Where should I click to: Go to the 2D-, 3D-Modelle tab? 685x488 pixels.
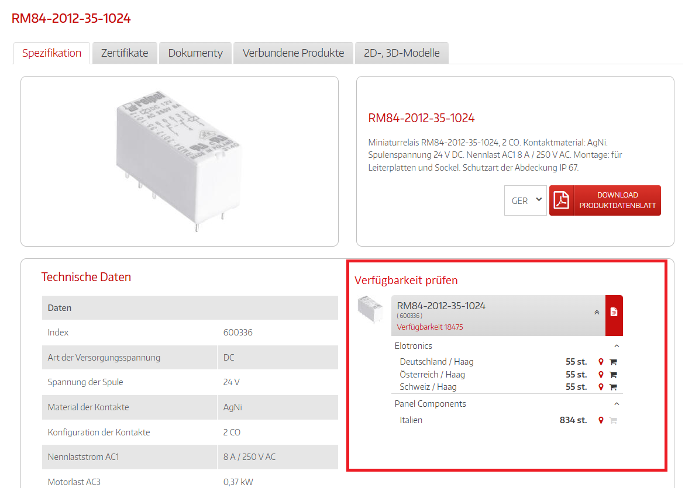coord(401,53)
